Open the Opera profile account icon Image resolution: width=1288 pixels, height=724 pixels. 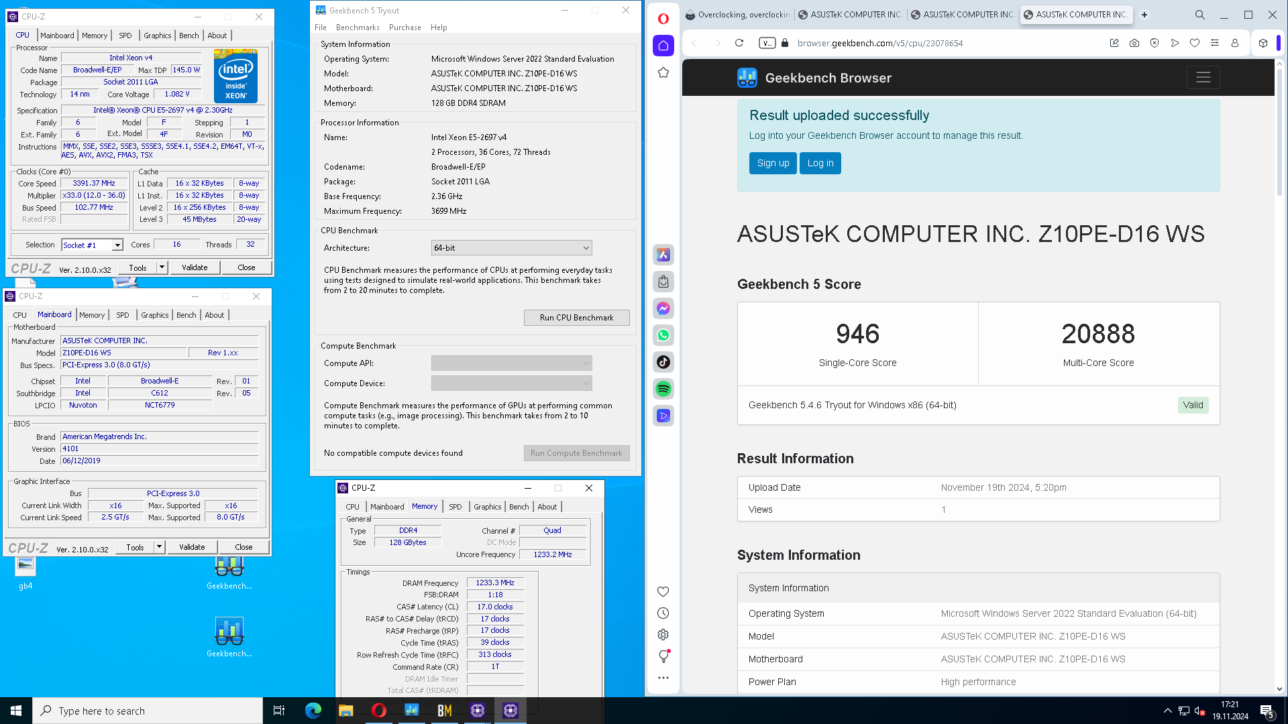(x=1235, y=43)
